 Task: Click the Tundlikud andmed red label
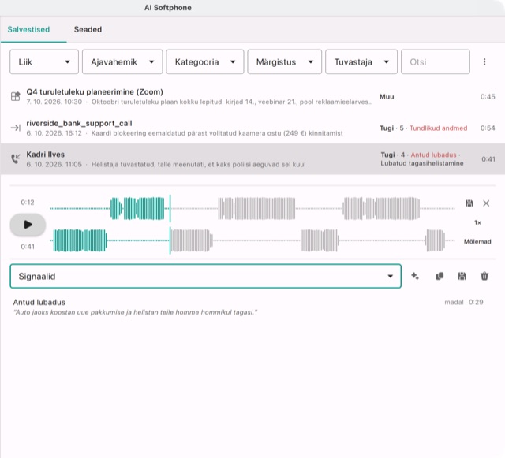click(439, 128)
